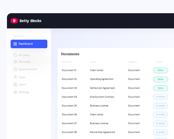The height and width of the screenshot is (139, 174).
Task: Click the Category cell of Document 08
Action: click(x=134, y=132)
